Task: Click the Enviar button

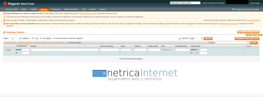Action: [254, 42]
